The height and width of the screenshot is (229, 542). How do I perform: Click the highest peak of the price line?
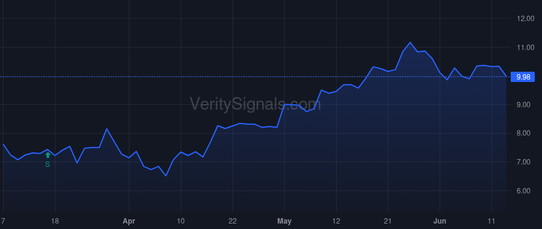pyautogui.click(x=410, y=43)
